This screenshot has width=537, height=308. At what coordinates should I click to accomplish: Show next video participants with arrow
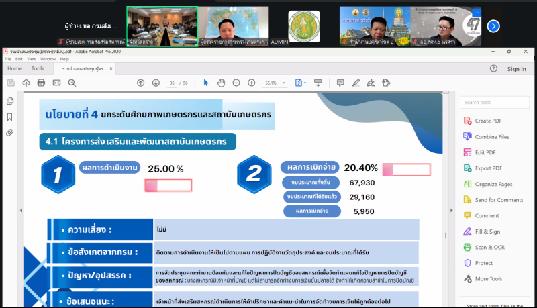point(493,26)
